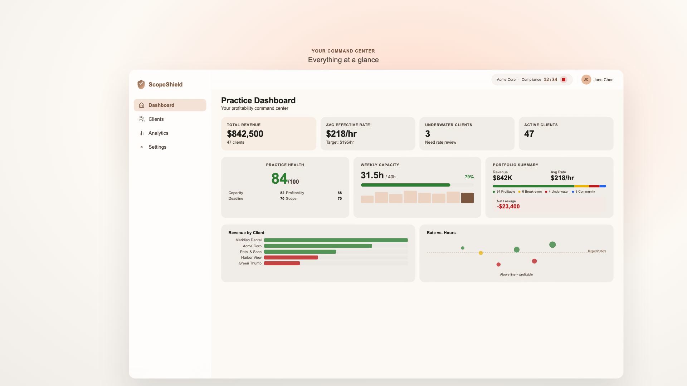Click the Settings gear icon in sidebar
687x386 pixels.
point(141,147)
